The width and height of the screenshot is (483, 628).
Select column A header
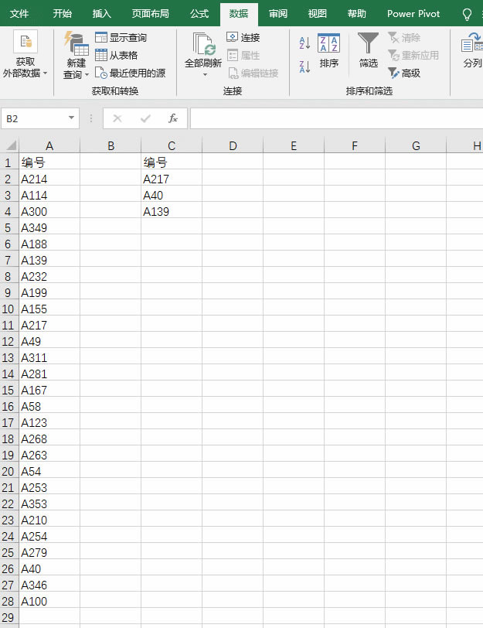[x=49, y=145]
